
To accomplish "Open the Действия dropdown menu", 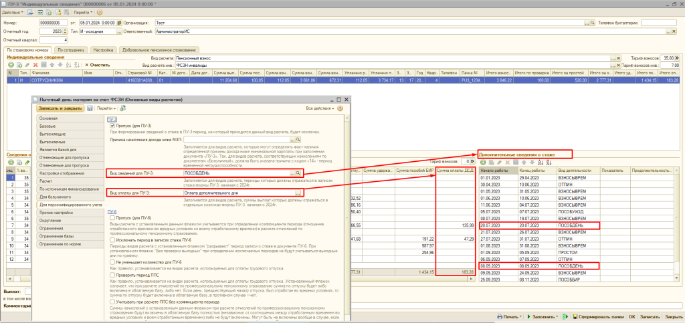I will (13, 13).
